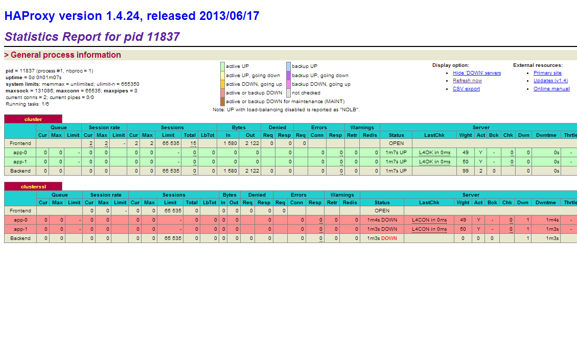This screenshot has height=339, width=577.
Task: Click OPEN status of cluster Frontend
Action: [x=396, y=143]
